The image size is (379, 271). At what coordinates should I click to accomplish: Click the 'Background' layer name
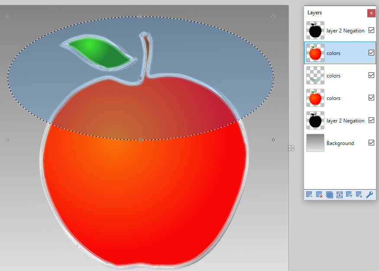tap(340, 143)
